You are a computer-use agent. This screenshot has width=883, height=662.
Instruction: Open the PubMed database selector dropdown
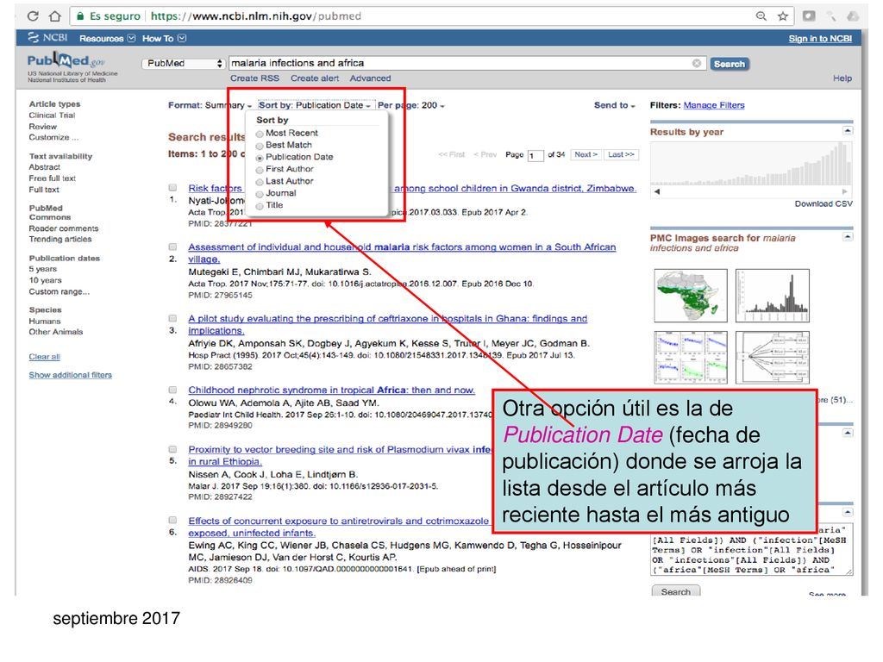click(x=183, y=64)
